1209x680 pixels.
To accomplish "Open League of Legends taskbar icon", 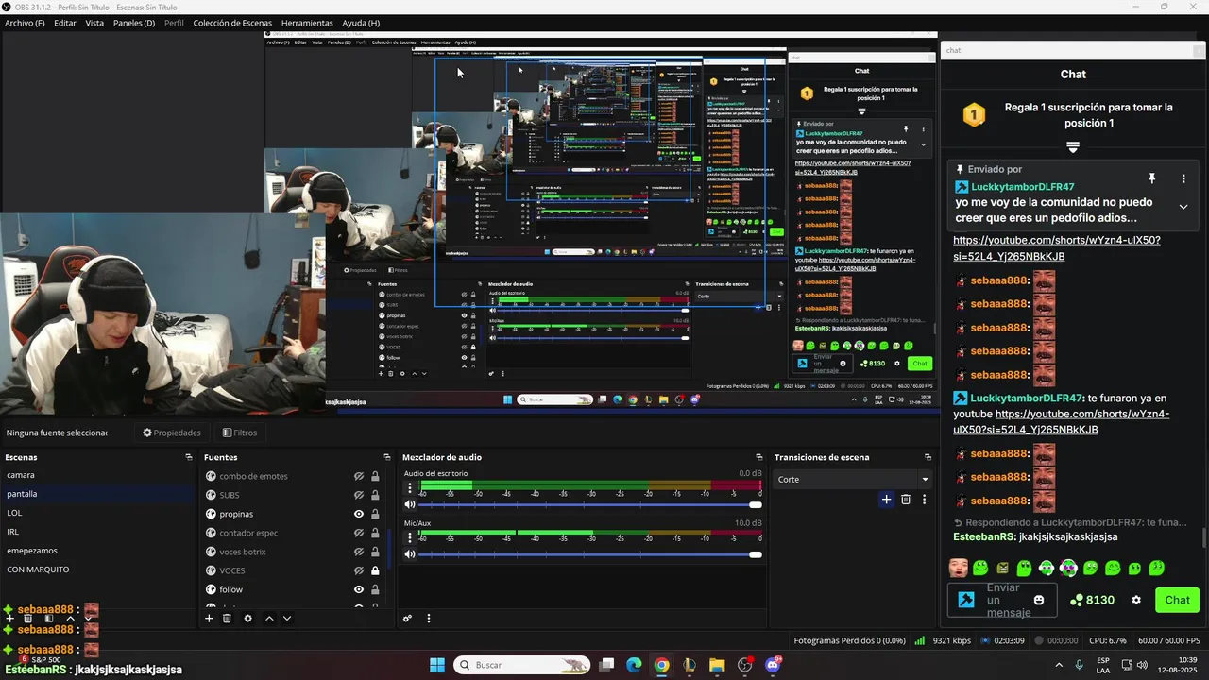I will (x=690, y=665).
